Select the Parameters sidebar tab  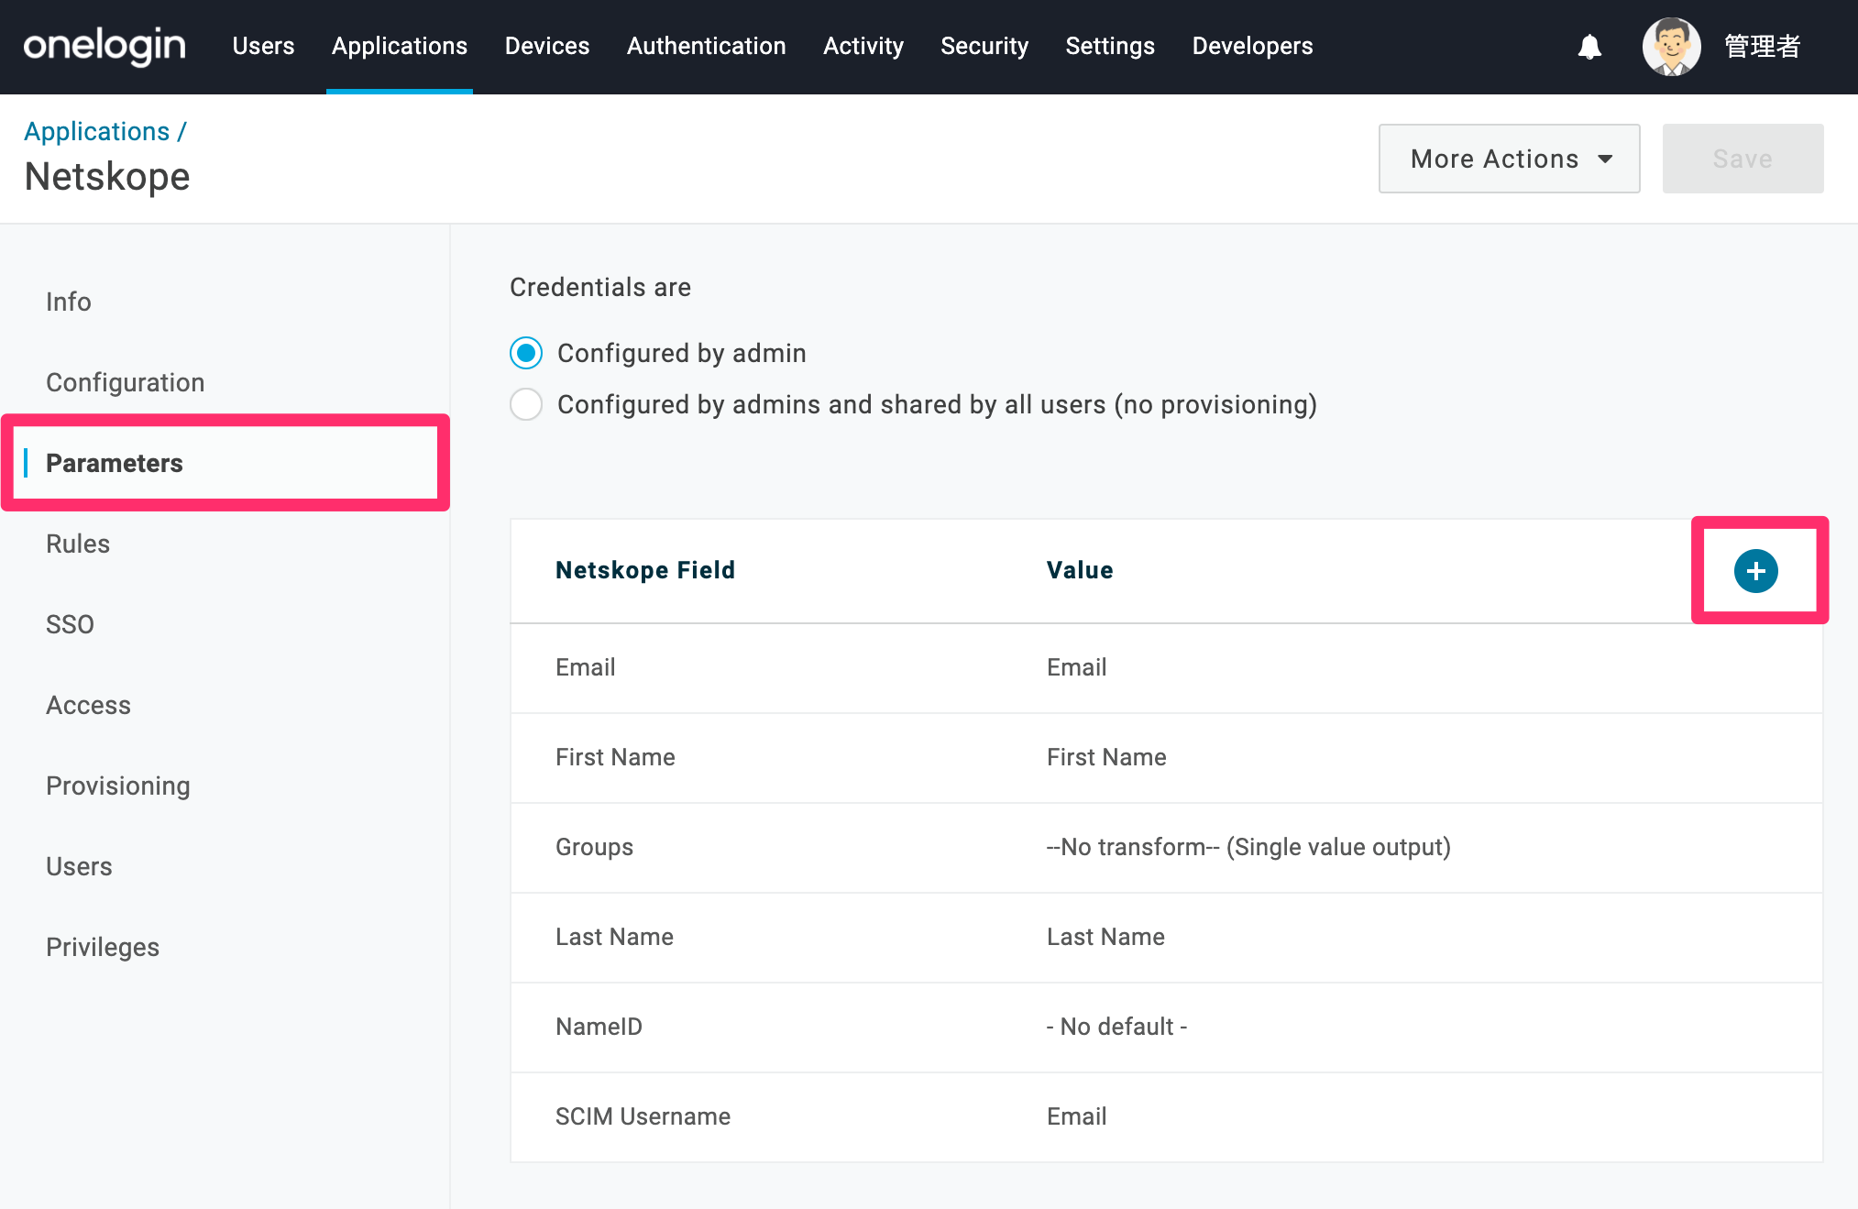(x=115, y=463)
